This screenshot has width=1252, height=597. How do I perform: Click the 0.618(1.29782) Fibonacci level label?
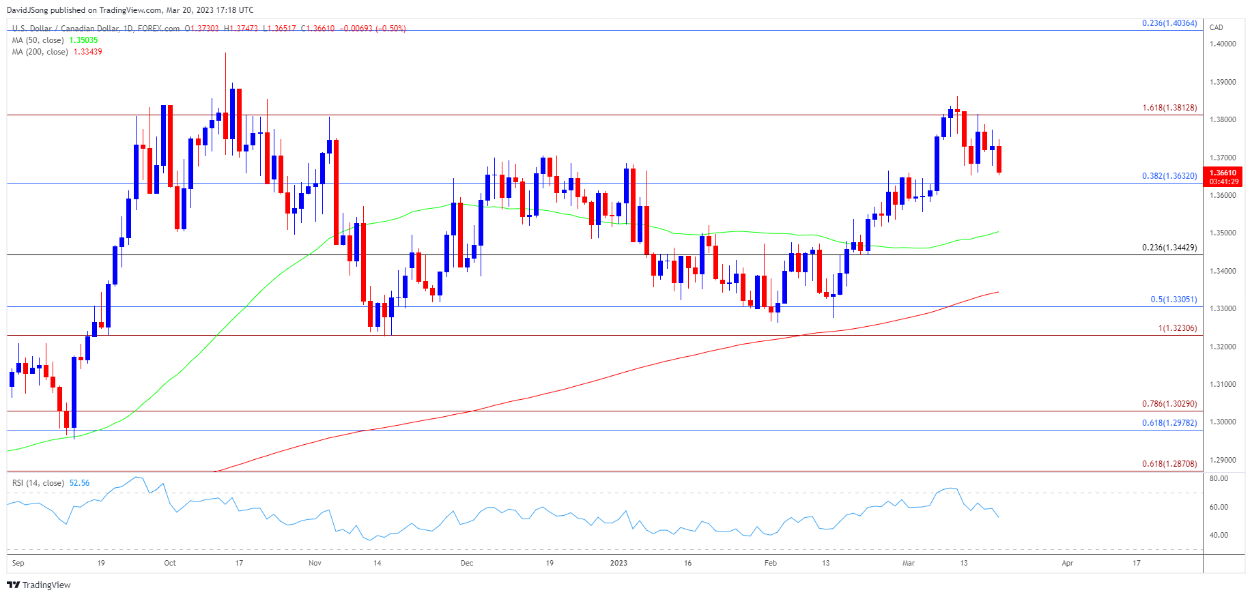point(1169,423)
